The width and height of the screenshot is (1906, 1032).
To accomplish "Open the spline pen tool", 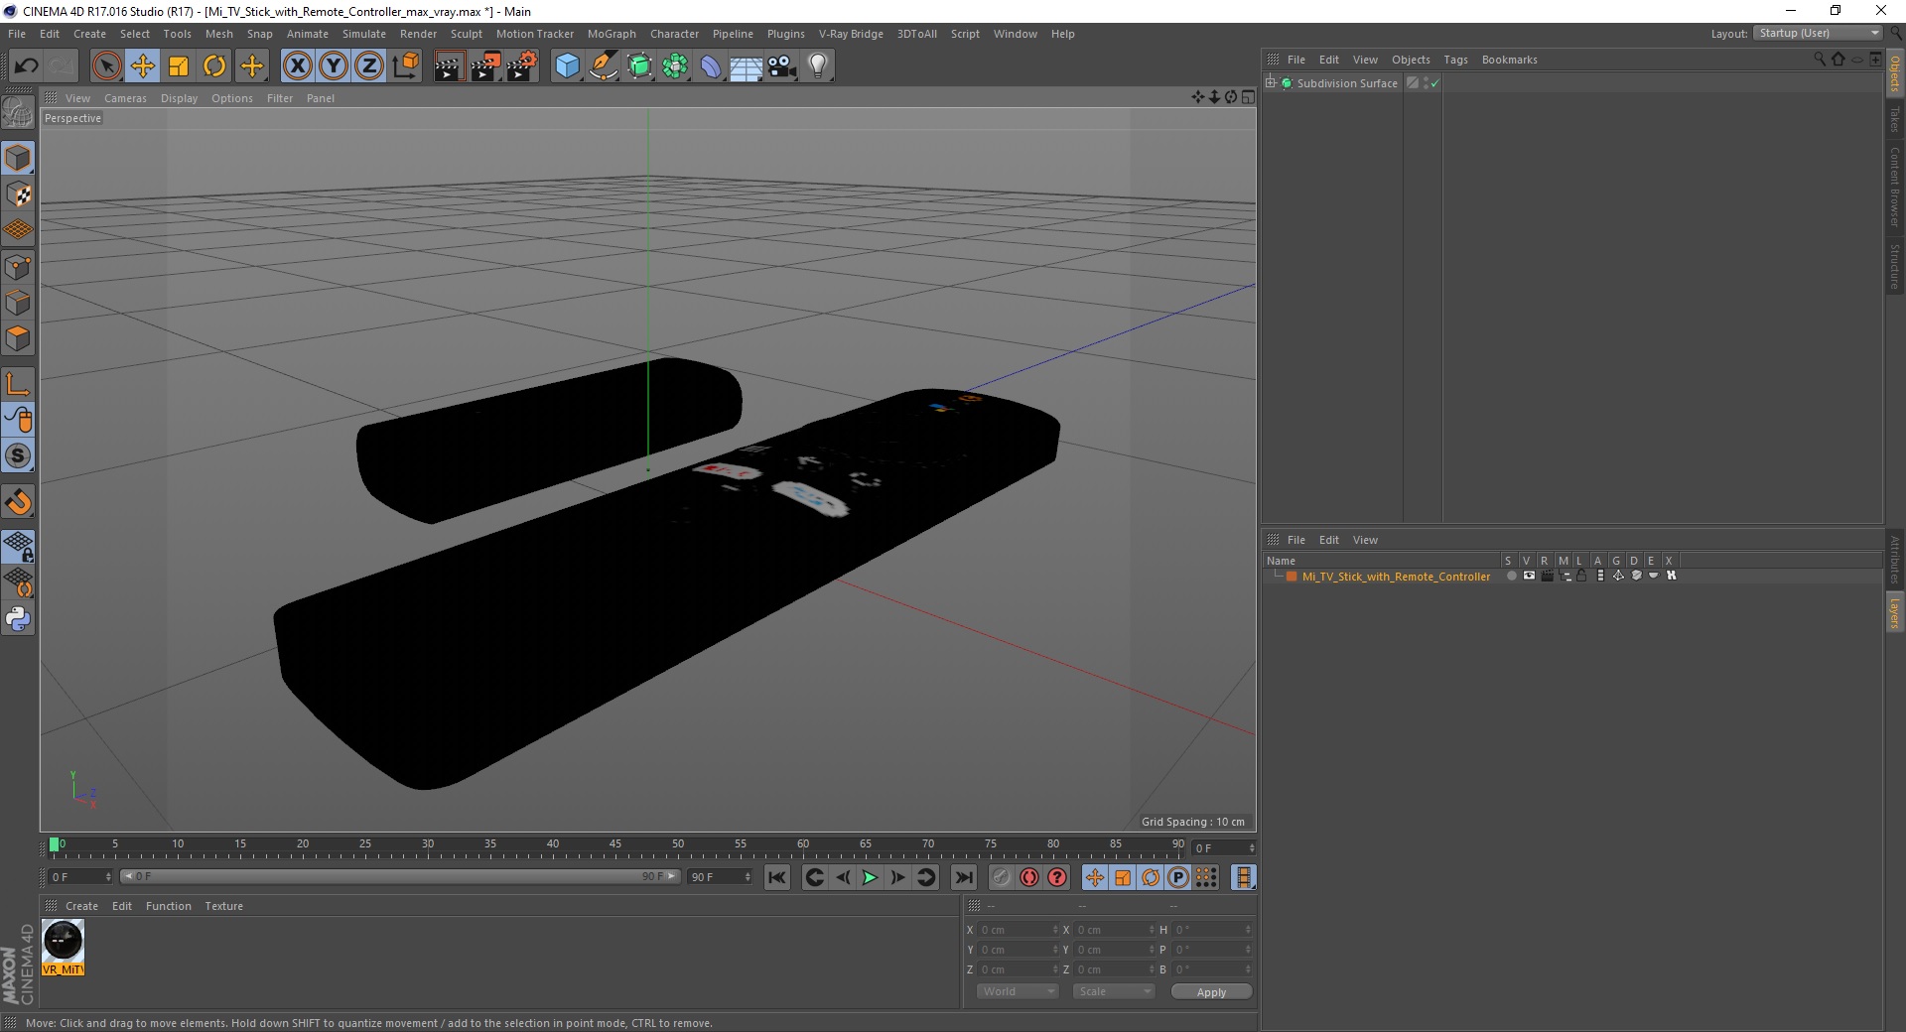I will 604,66.
